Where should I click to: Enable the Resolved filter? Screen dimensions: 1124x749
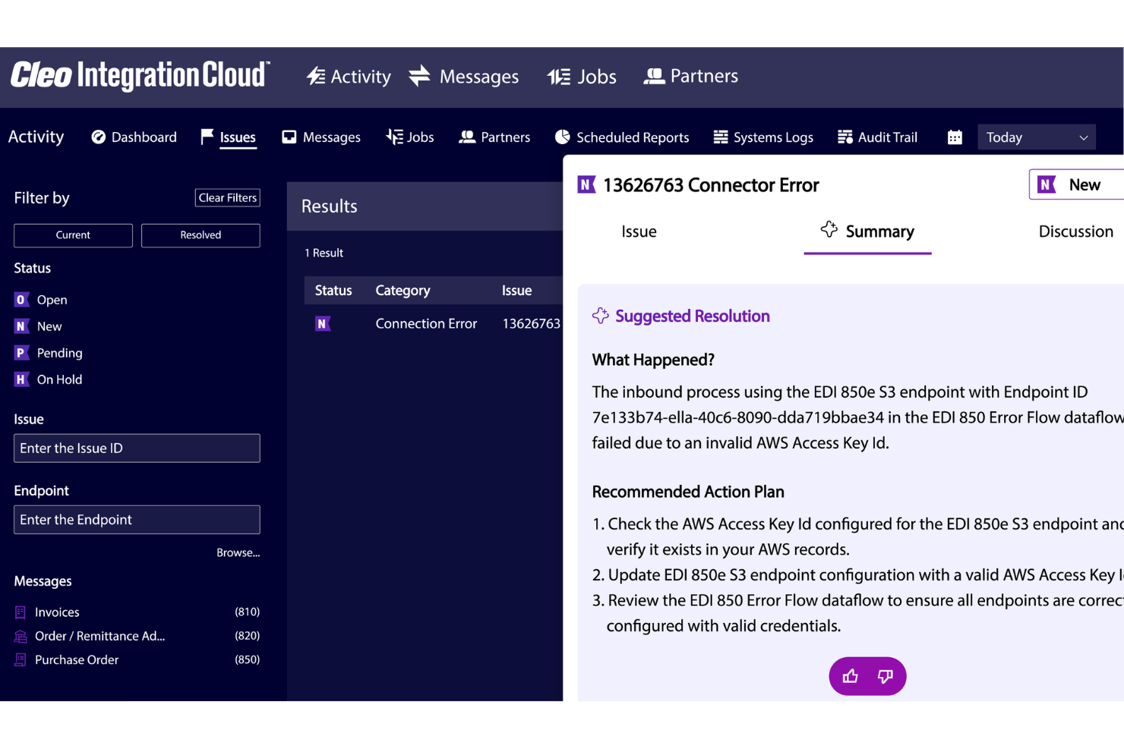click(200, 235)
